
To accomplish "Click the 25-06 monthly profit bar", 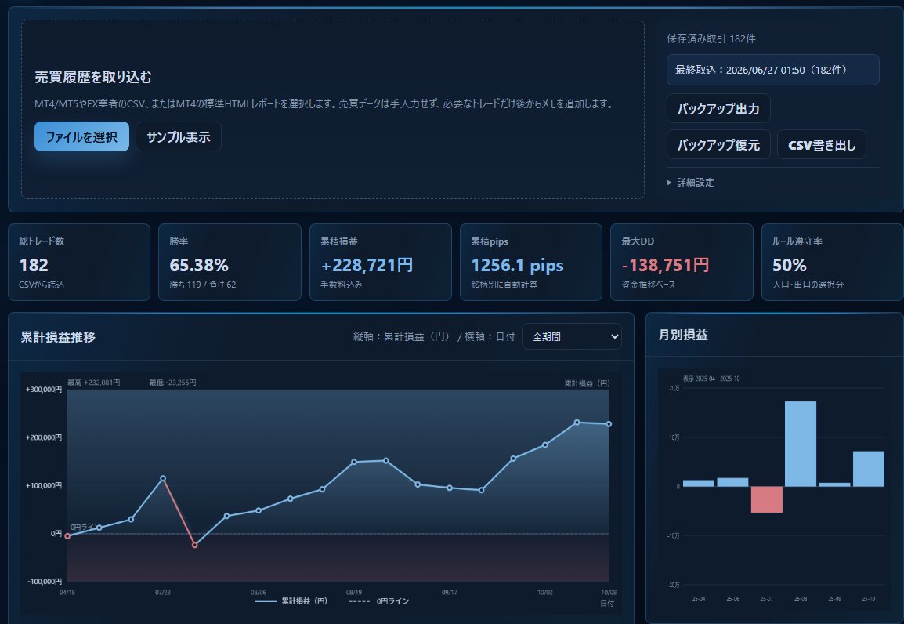I will [732, 482].
